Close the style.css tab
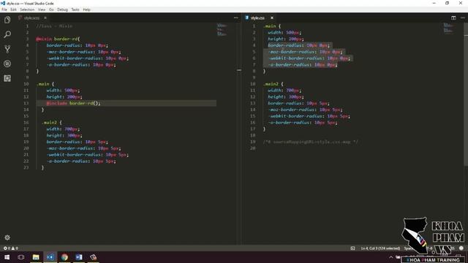Screen dimensions: 468x263 click(x=272, y=18)
